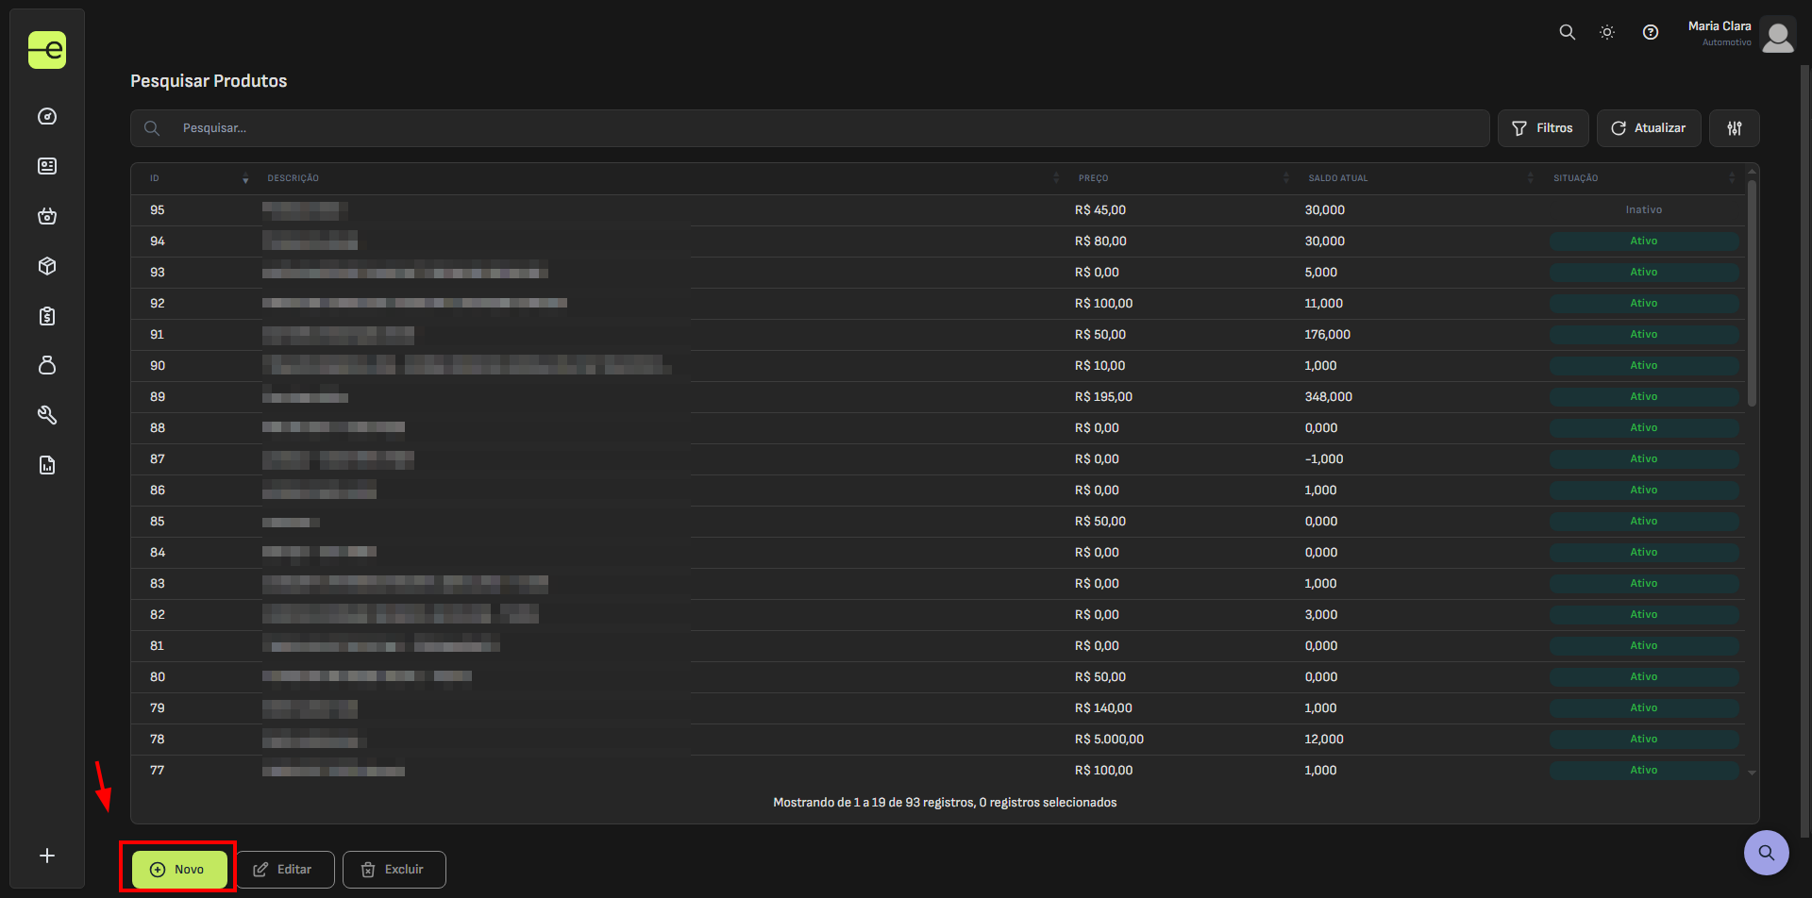Click the Maria Clara user name

[x=1719, y=26]
